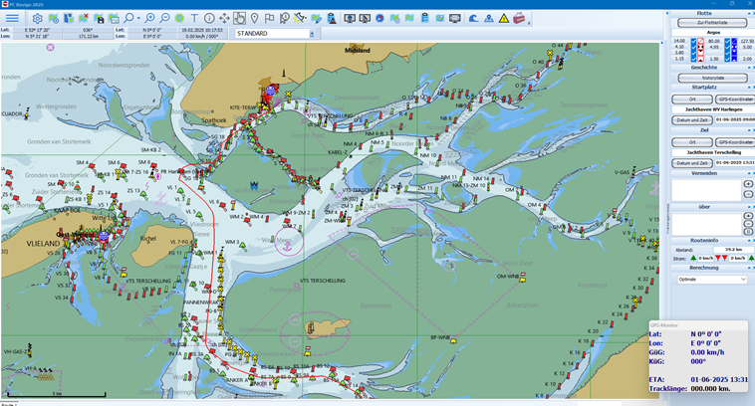Click the zoom in magnifier icon
Image resolution: width=755 pixels, height=406 pixels.
pyautogui.click(x=148, y=18)
